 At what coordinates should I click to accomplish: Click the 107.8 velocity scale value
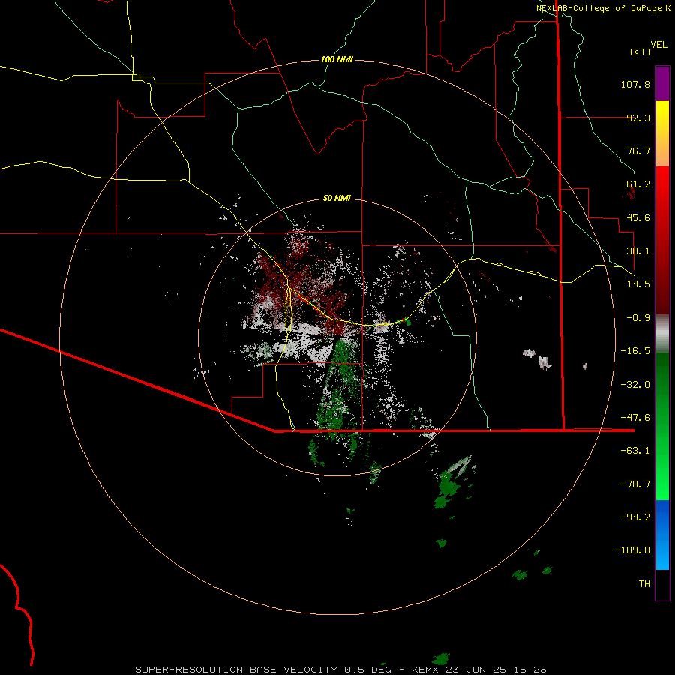tap(635, 84)
